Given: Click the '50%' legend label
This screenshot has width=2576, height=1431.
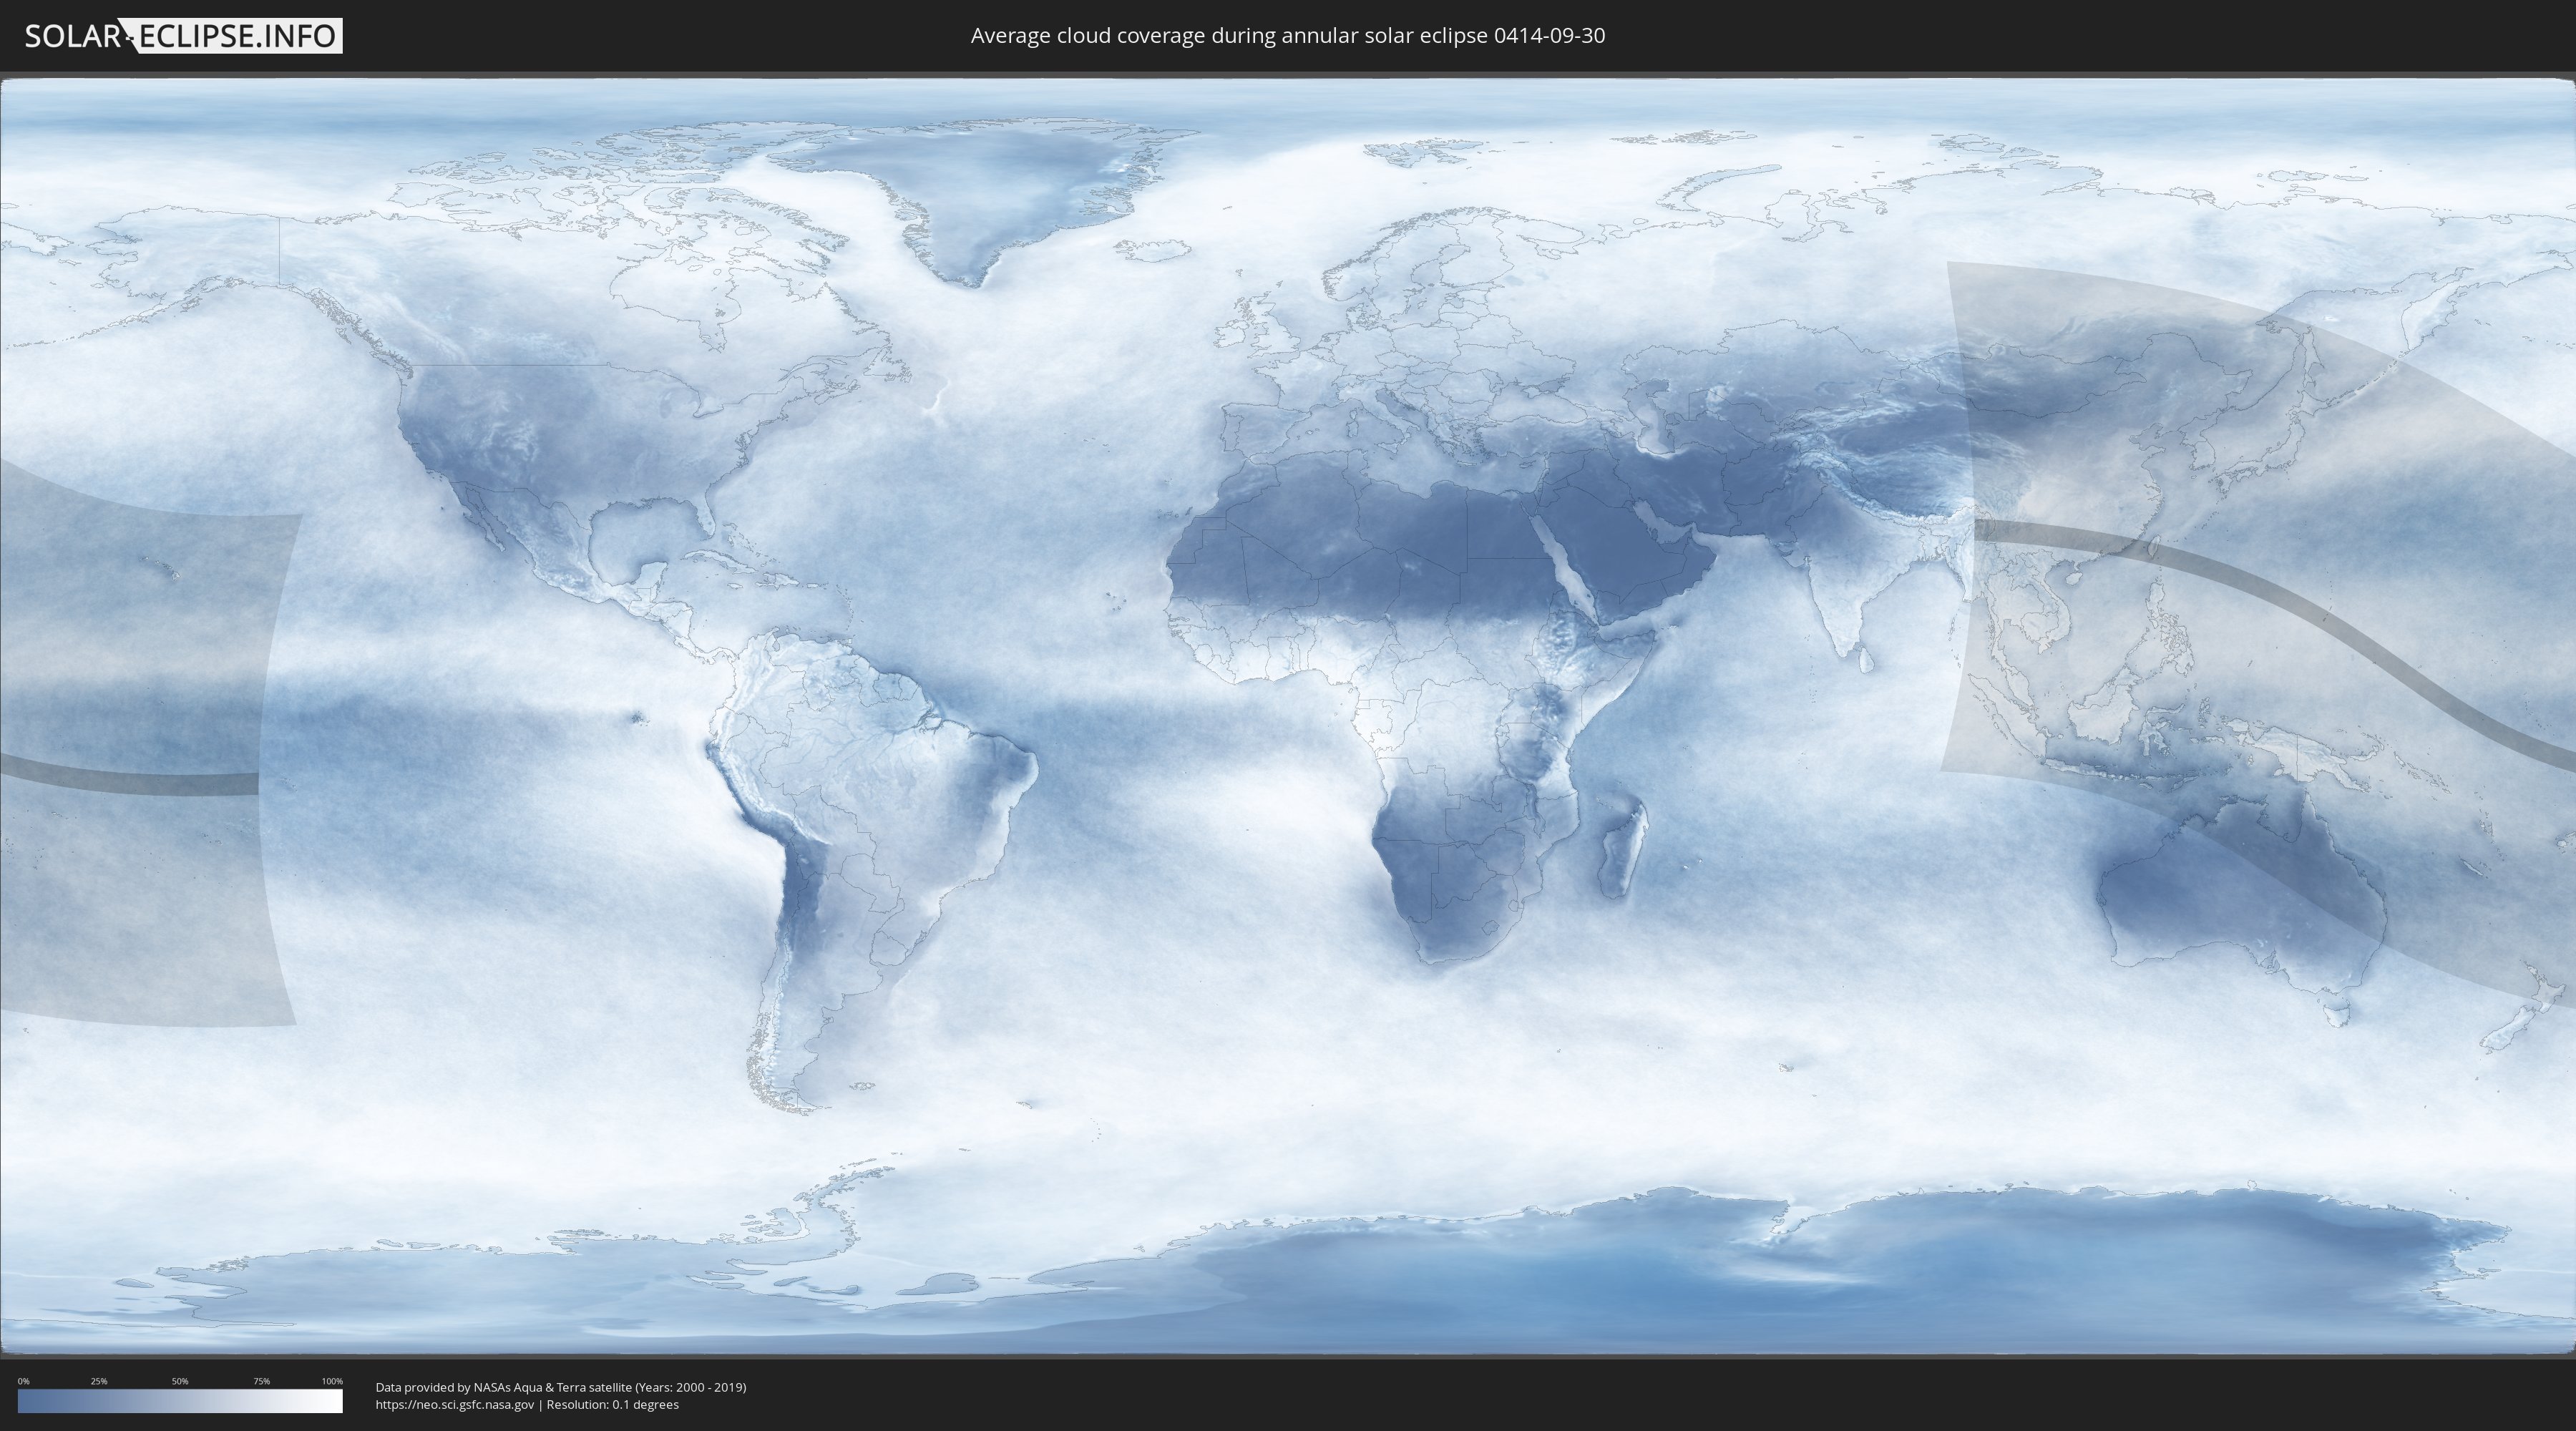Looking at the screenshot, I should [x=180, y=1381].
